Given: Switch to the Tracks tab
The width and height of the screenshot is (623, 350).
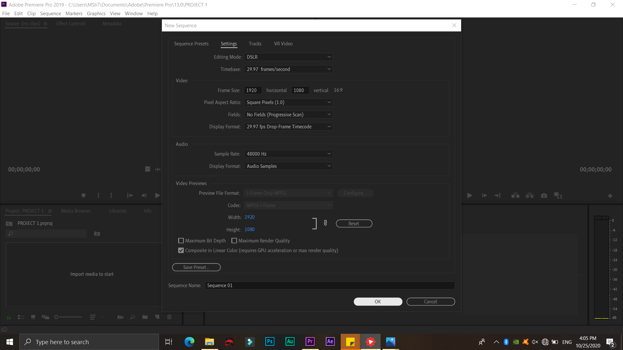Looking at the screenshot, I should 255,44.
